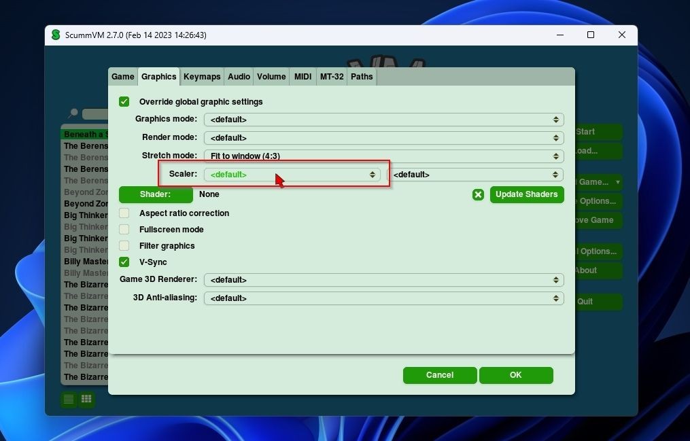Open the Scaler type dropdown
This screenshot has height=441, width=690.
(x=292, y=175)
